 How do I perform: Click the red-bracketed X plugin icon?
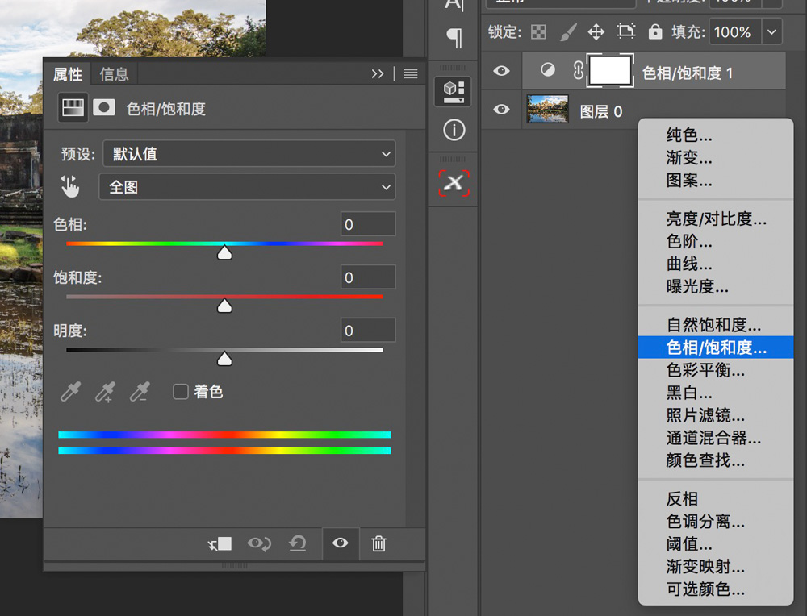(x=454, y=183)
